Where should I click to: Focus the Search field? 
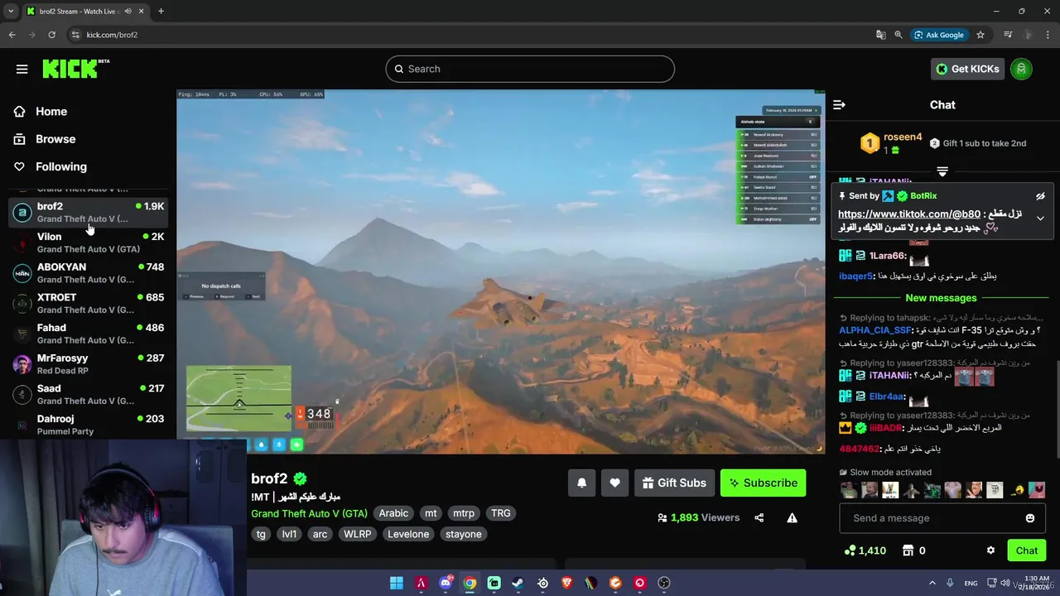coord(530,69)
